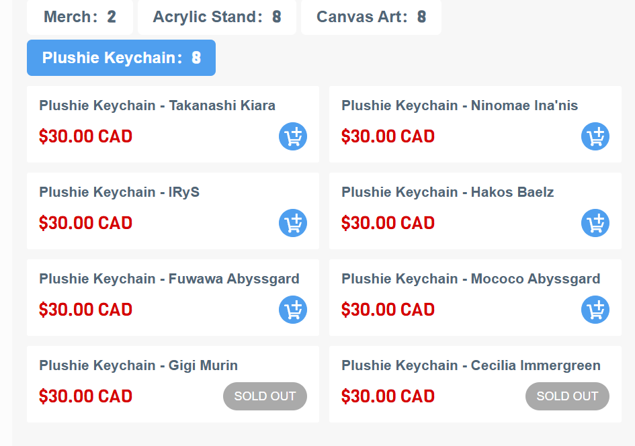Add Ninomae Ina'nis keychain to cart
Screen dimensions: 635x446
[x=595, y=137]
